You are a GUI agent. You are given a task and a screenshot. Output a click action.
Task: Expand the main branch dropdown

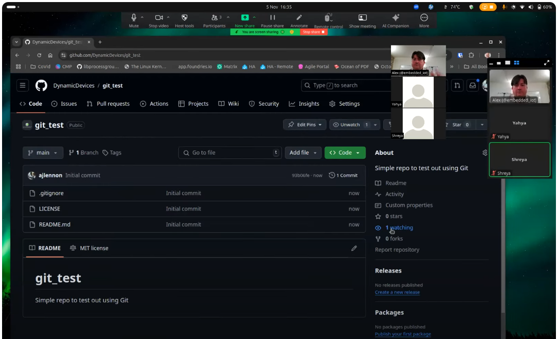(x=43, y=153)
